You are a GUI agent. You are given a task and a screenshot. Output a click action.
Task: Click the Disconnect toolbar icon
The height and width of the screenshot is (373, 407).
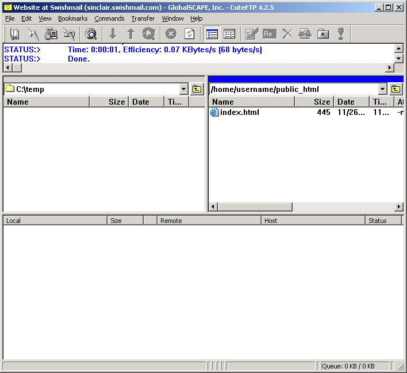69,34
